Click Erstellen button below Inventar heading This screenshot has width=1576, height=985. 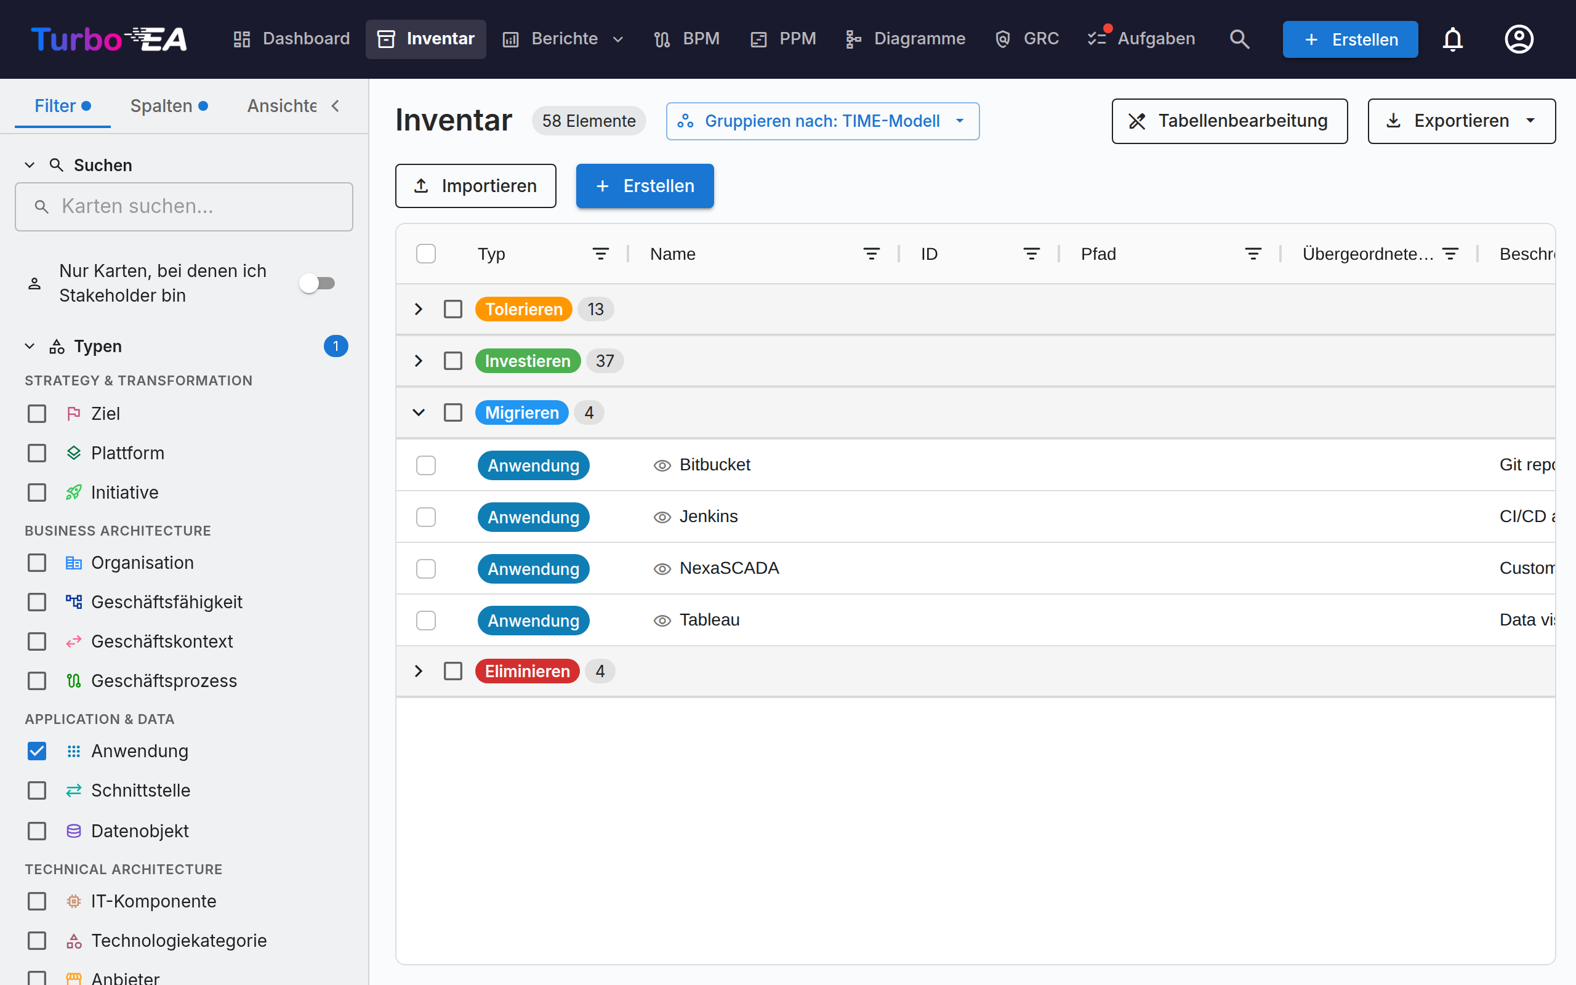[x=645, y=187]
